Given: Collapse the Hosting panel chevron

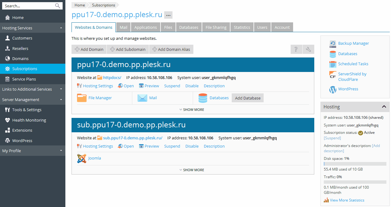Looking at the screenshot, I should [x=384, y=107].
